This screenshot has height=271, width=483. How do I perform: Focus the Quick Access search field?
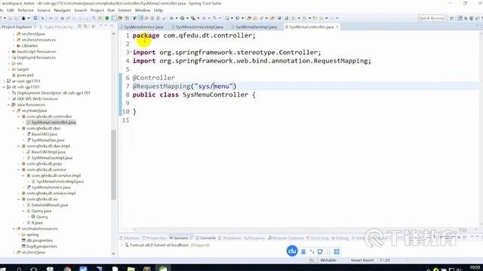pyautogui.click(x=431, y=18)
